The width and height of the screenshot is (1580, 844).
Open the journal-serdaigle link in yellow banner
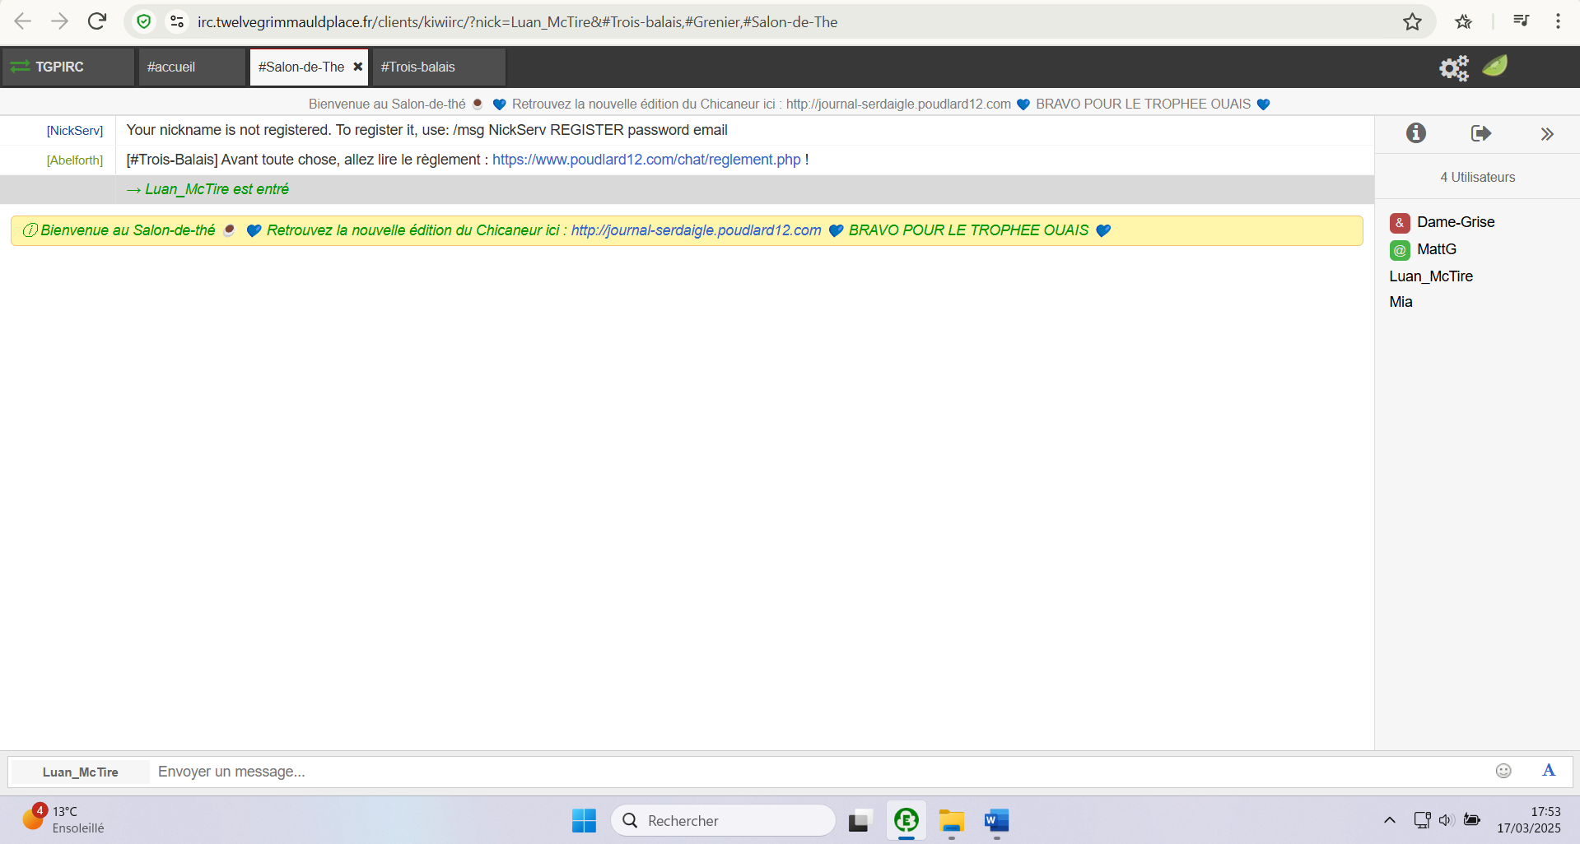coord(696,230)
